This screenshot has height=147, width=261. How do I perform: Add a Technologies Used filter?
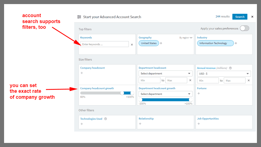82,124
